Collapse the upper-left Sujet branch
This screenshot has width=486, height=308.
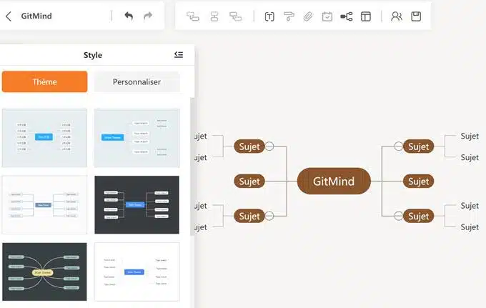tap(269, 146)
